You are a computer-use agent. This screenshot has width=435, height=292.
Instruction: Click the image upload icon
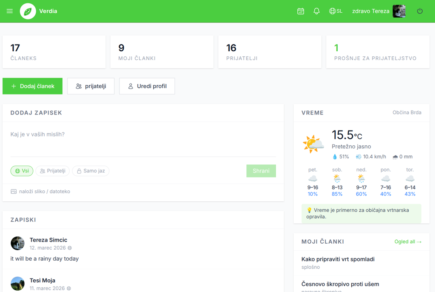click(14, 192)
